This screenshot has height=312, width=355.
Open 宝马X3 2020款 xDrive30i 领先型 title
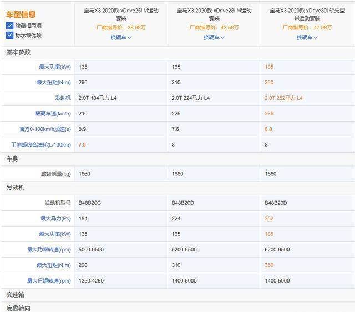(x=307, y=14)
